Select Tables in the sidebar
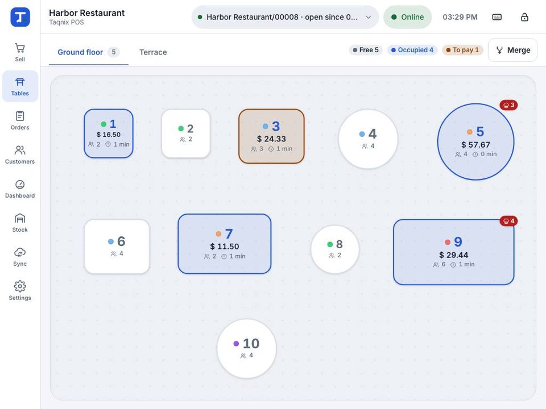 (x=20, y=86)
